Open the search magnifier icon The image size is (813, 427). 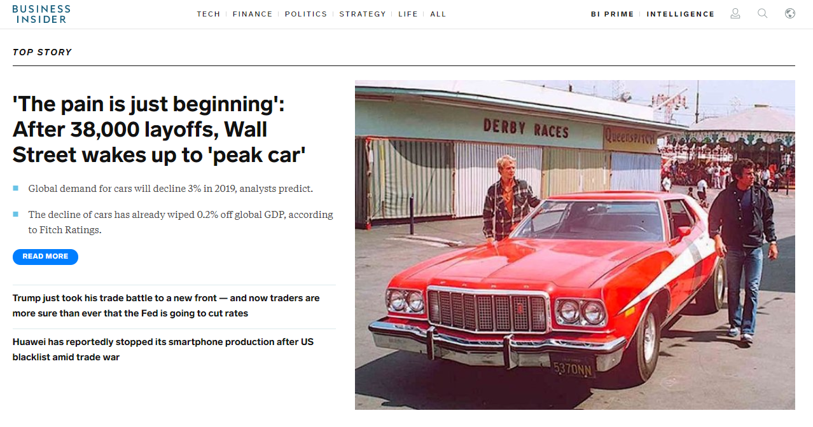[763, 13]
